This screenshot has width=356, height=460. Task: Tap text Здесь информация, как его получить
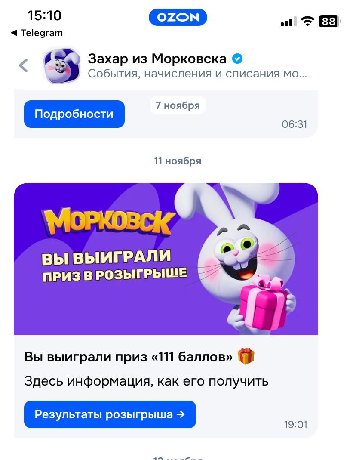(x=146, y=381)
